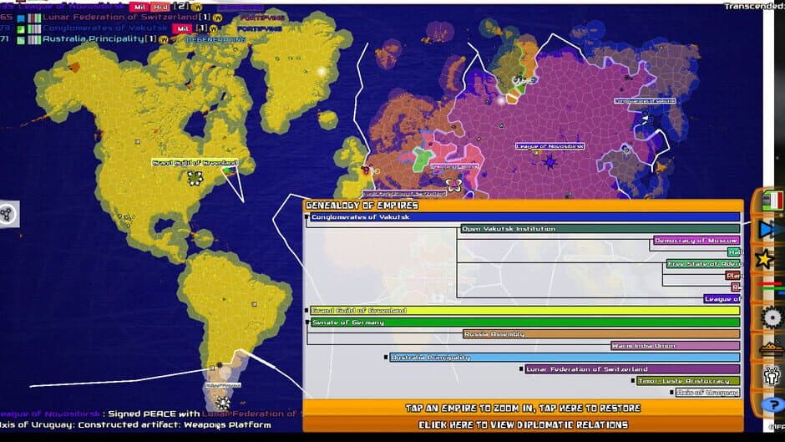This screenshot has height=442, width=785.
Task: Click the Lunar Federation of Switzerland map label
Action: (404, 194)
